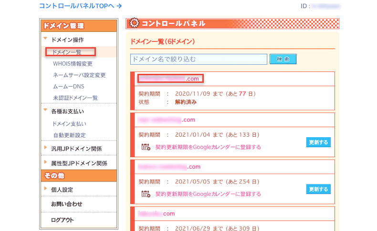
Task: Click the ドメイン一覧（6ドメイン） heading
Action: (163, 41)
